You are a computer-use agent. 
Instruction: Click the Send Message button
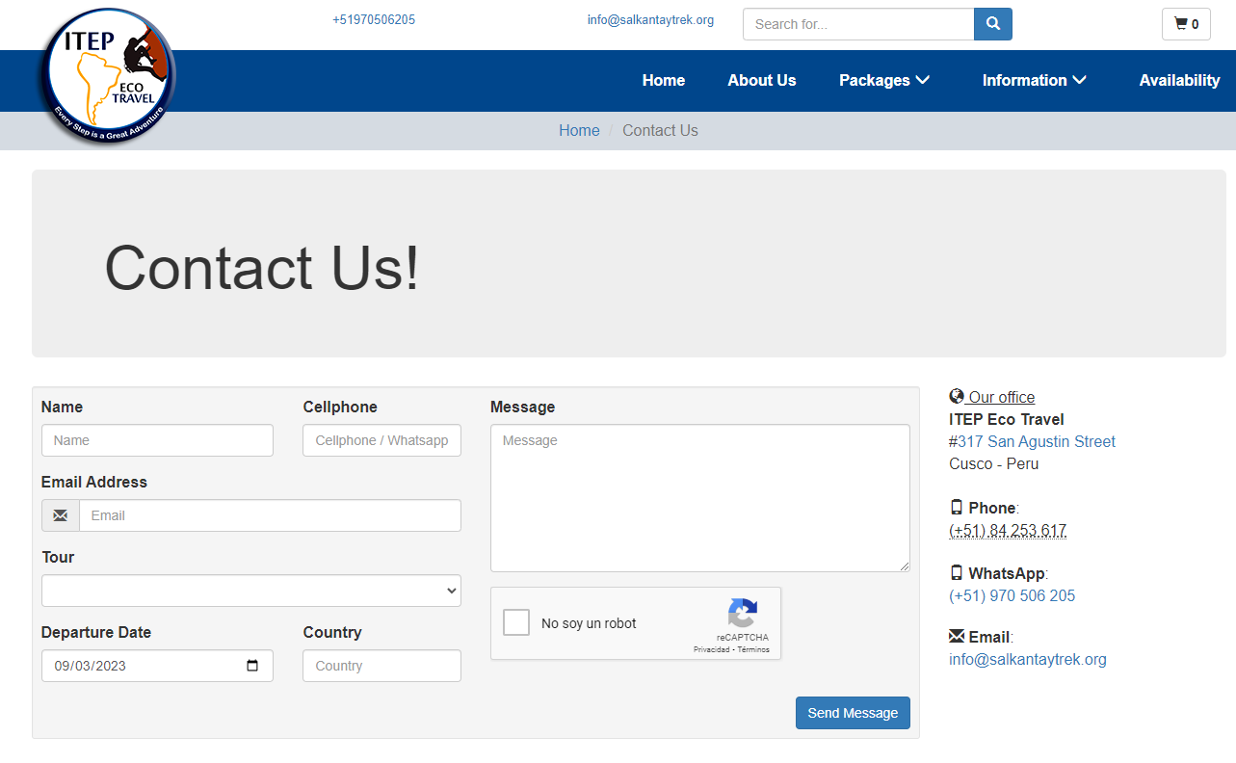pyautogui.click(x=853, y=713)
